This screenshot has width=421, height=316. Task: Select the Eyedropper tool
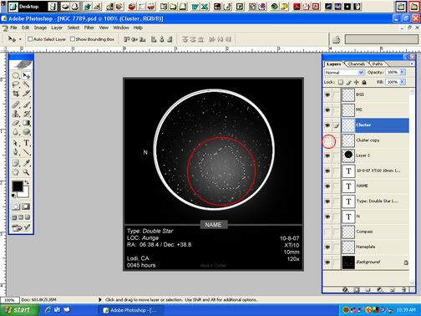[x=26, y=163]
